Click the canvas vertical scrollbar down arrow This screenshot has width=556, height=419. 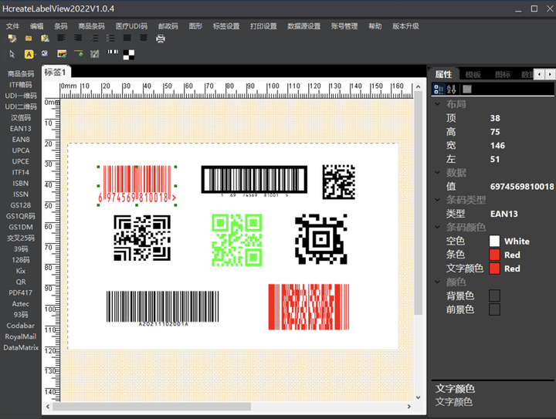(x=418, y=397)
